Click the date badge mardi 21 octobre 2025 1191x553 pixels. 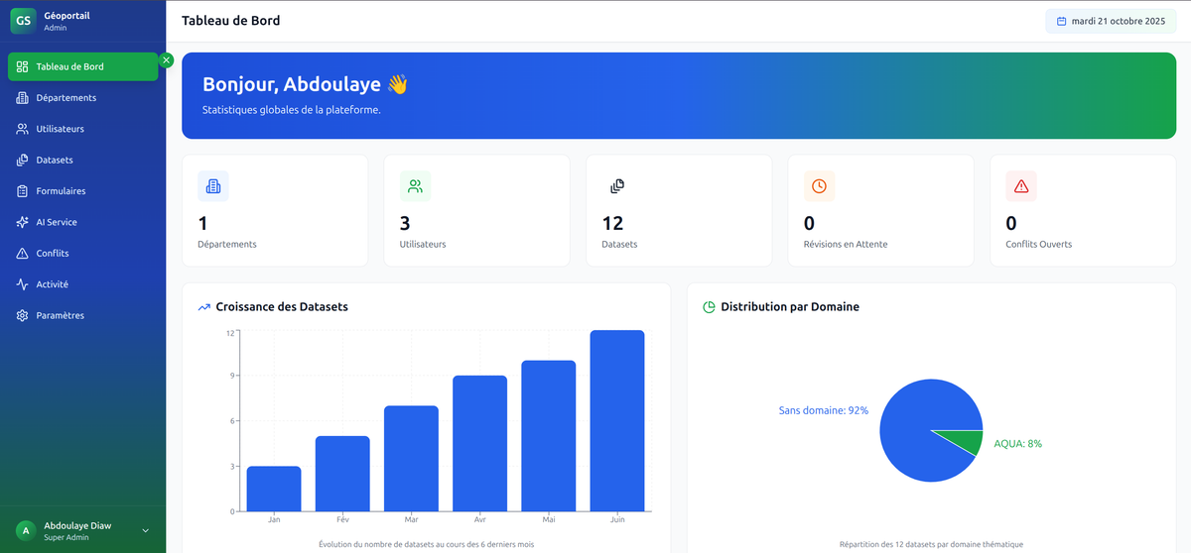(1111, 21)
